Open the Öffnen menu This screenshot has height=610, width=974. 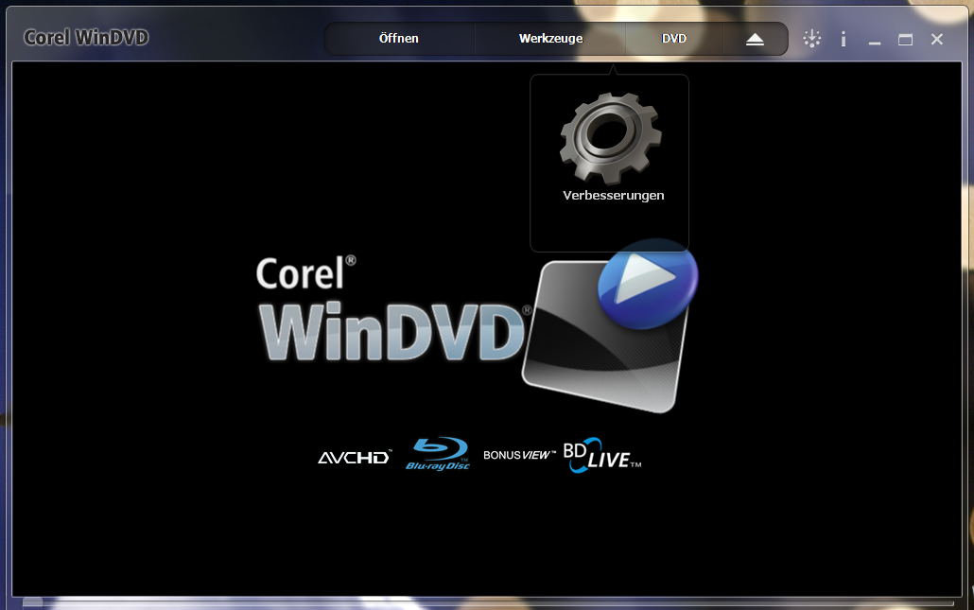pyautogui.click(x=398, y=39)
